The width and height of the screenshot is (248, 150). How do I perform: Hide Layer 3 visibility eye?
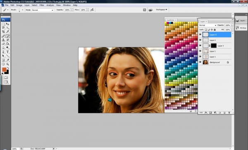(x=200, y=45)
